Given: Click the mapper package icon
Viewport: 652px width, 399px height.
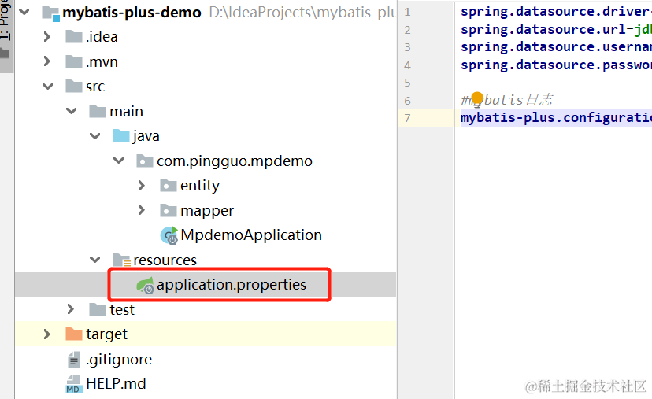Looking at the screenshot, I should (169, 210).
